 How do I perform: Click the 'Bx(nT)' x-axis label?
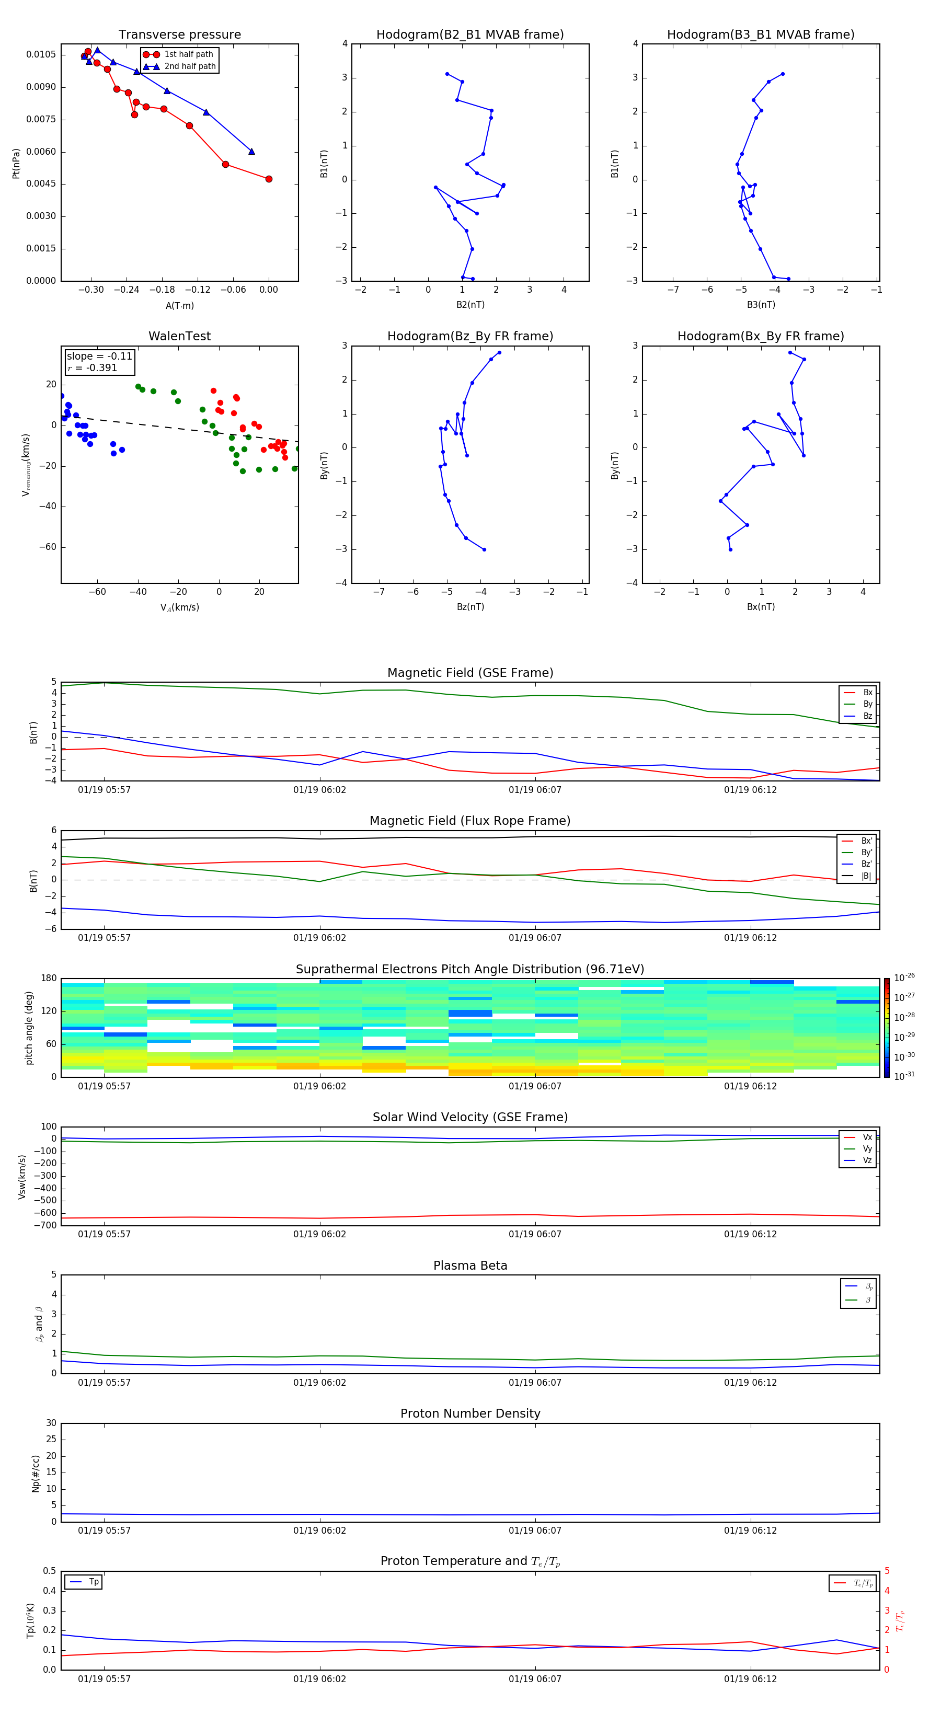761,607
